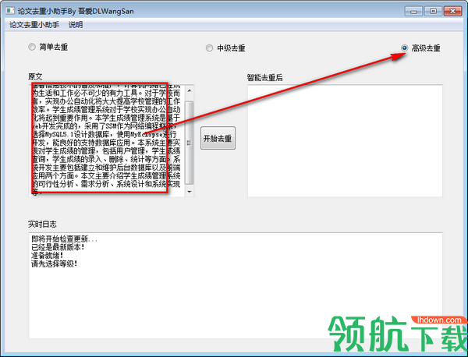This screenshot has width=468, height=357.
Task: Click the 原文 text box scrollbar thumb
Action: click(190, 143)
